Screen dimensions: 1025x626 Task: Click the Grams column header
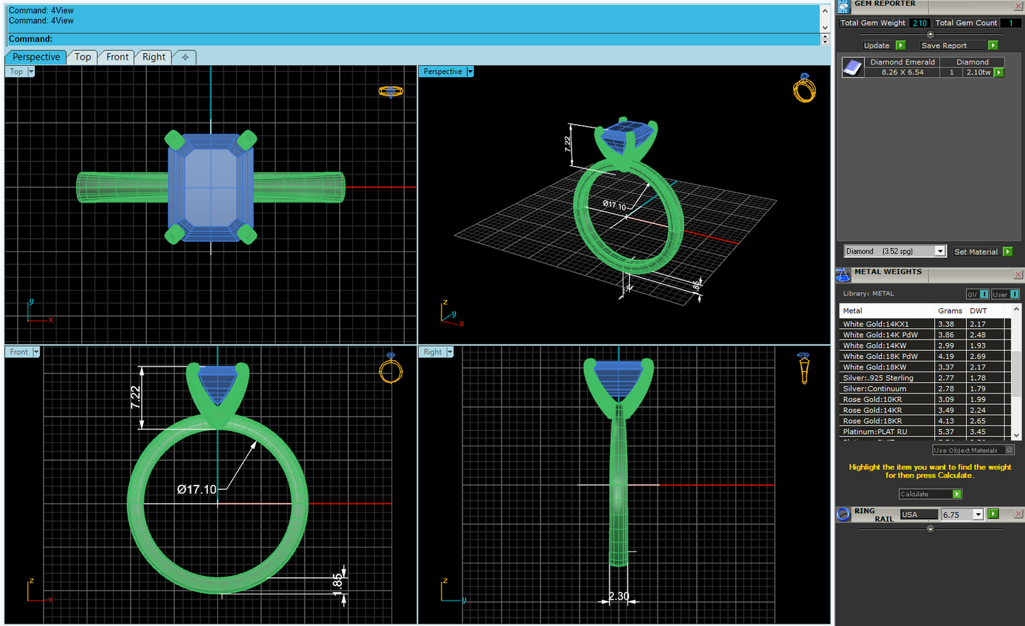click(950, 311)
